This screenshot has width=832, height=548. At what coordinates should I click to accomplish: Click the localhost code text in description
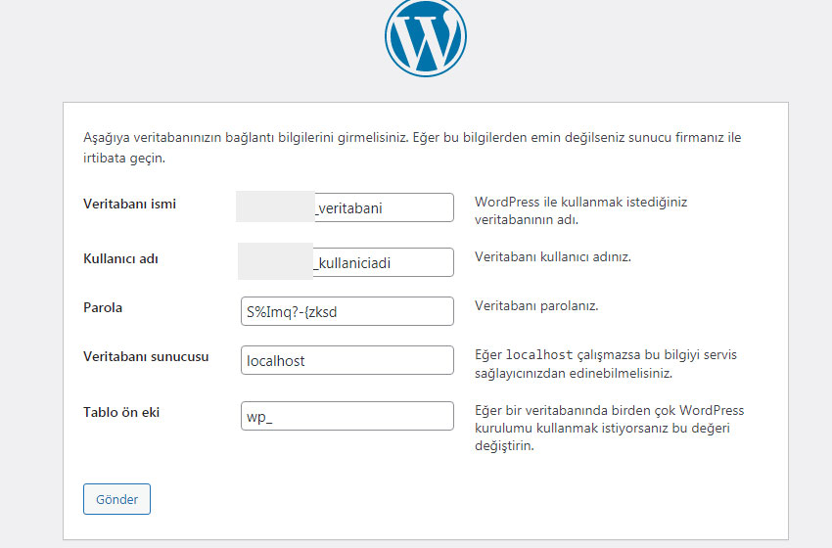[x=539, y=355]
